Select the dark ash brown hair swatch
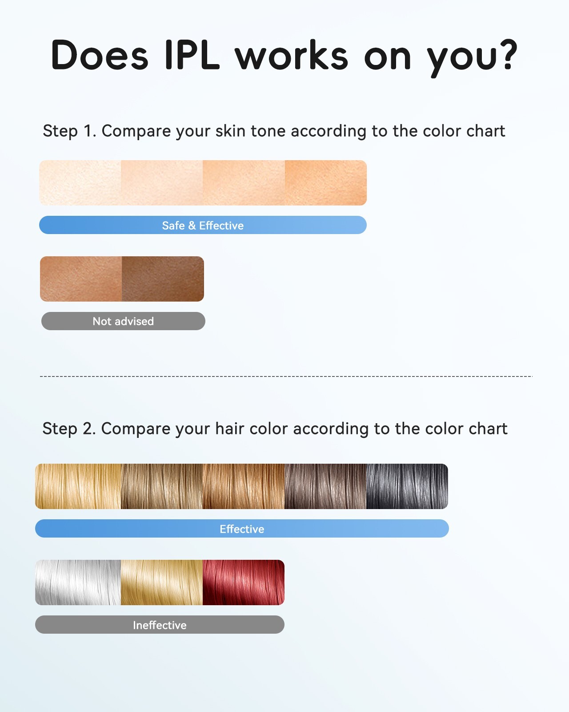569x712 pixels. point(325,486)
